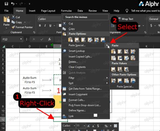Choose Define Name... in the context menu
Viewport: 160px width, 131px height.
tap(86, 110)
